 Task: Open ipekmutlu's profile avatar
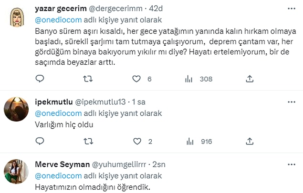tap(16, 109)
